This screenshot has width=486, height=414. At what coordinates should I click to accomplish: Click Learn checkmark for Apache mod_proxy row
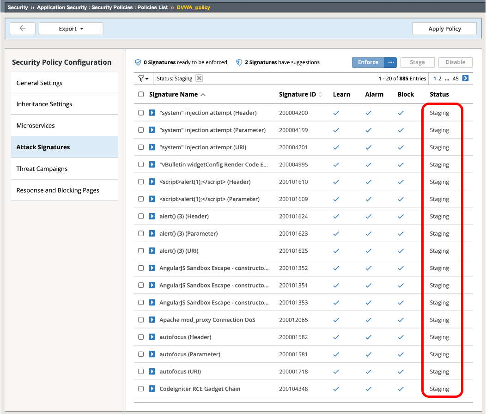(x=336, y=320)
